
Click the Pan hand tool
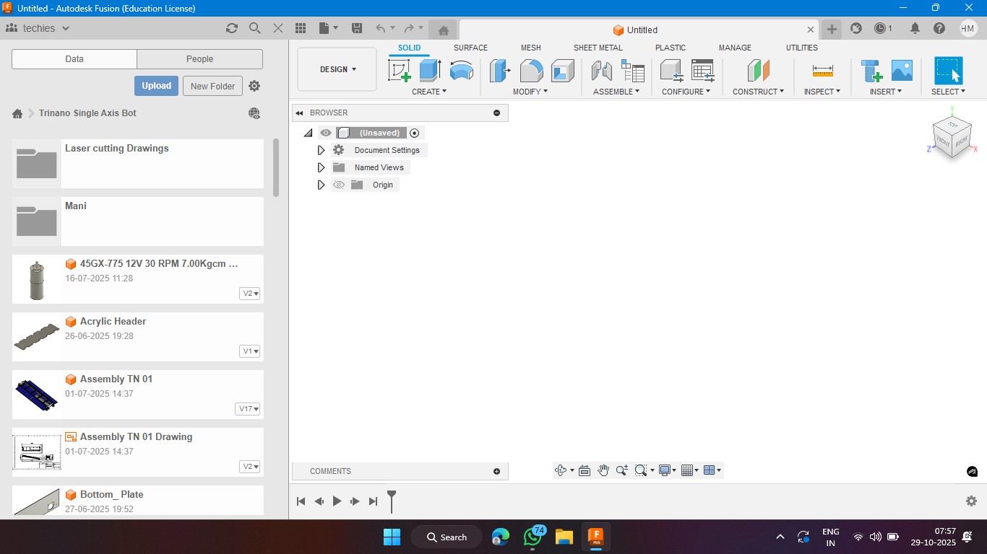tap(603, 470)
